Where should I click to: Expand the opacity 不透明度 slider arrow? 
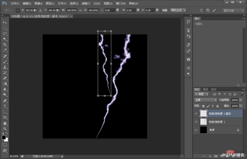pyautogui.click(x=241, y=100)
